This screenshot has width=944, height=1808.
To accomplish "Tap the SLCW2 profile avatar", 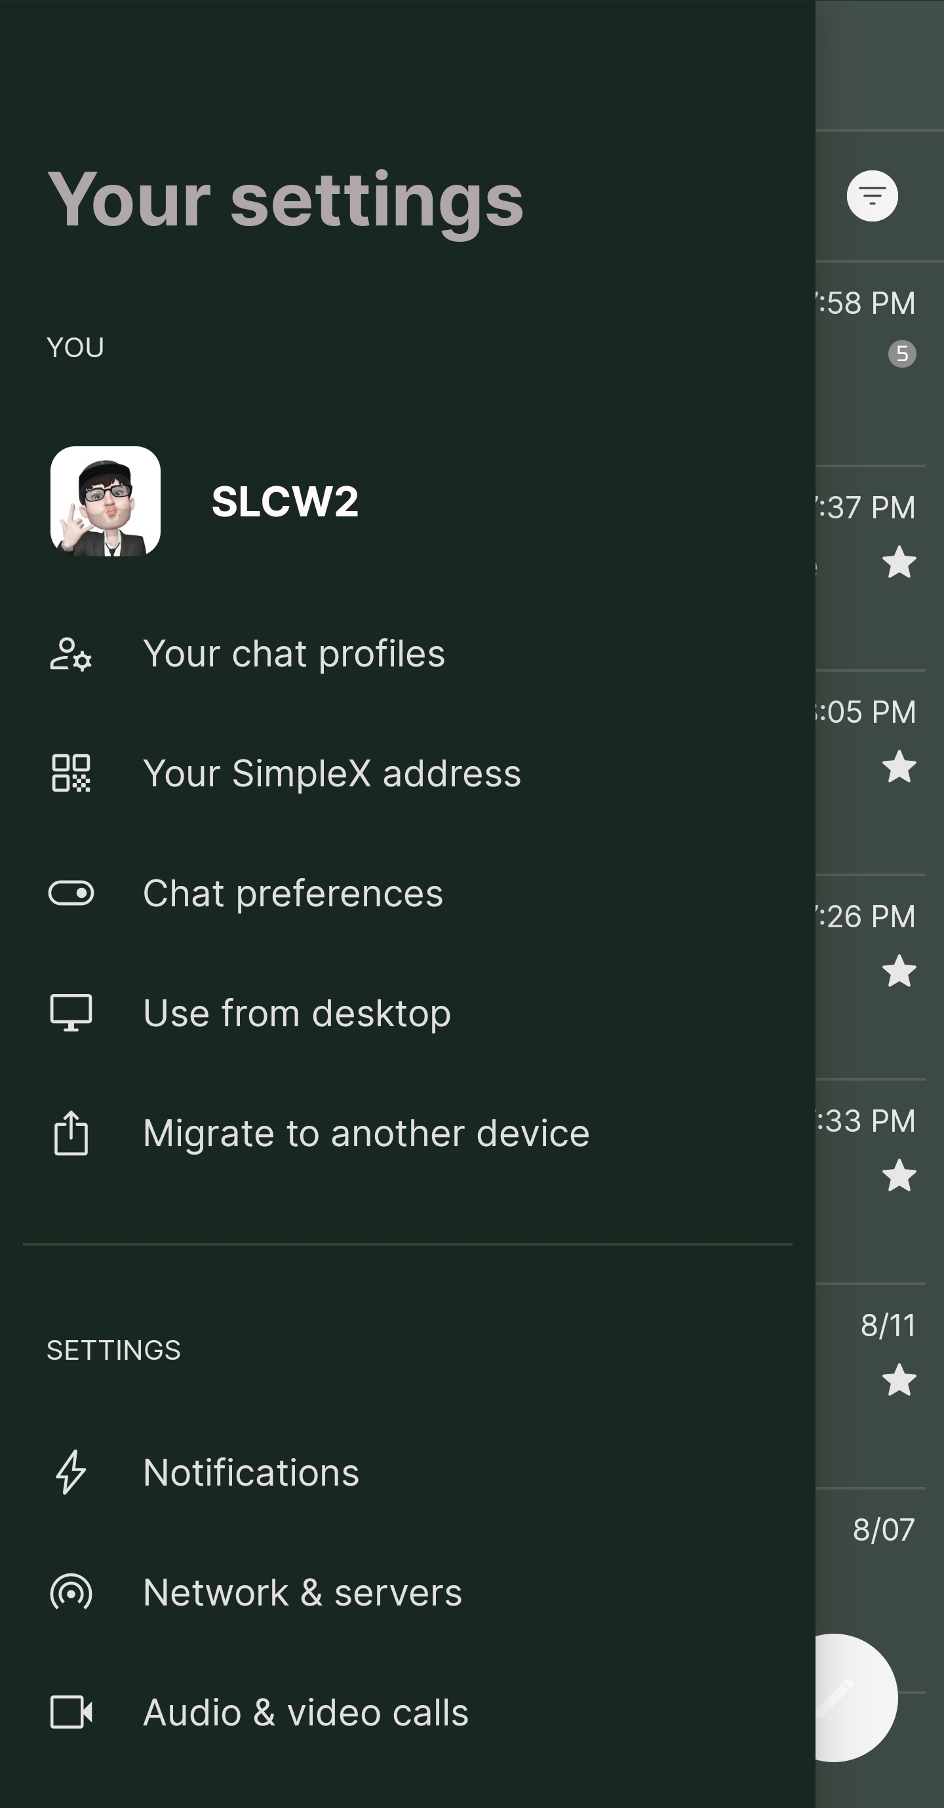I will coord(106,501).
